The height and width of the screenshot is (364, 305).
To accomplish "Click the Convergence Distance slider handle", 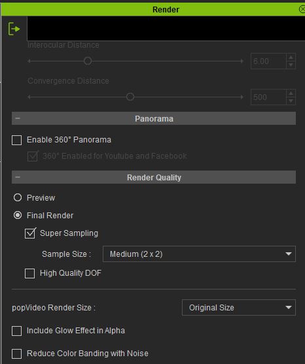I will point(130,97).
